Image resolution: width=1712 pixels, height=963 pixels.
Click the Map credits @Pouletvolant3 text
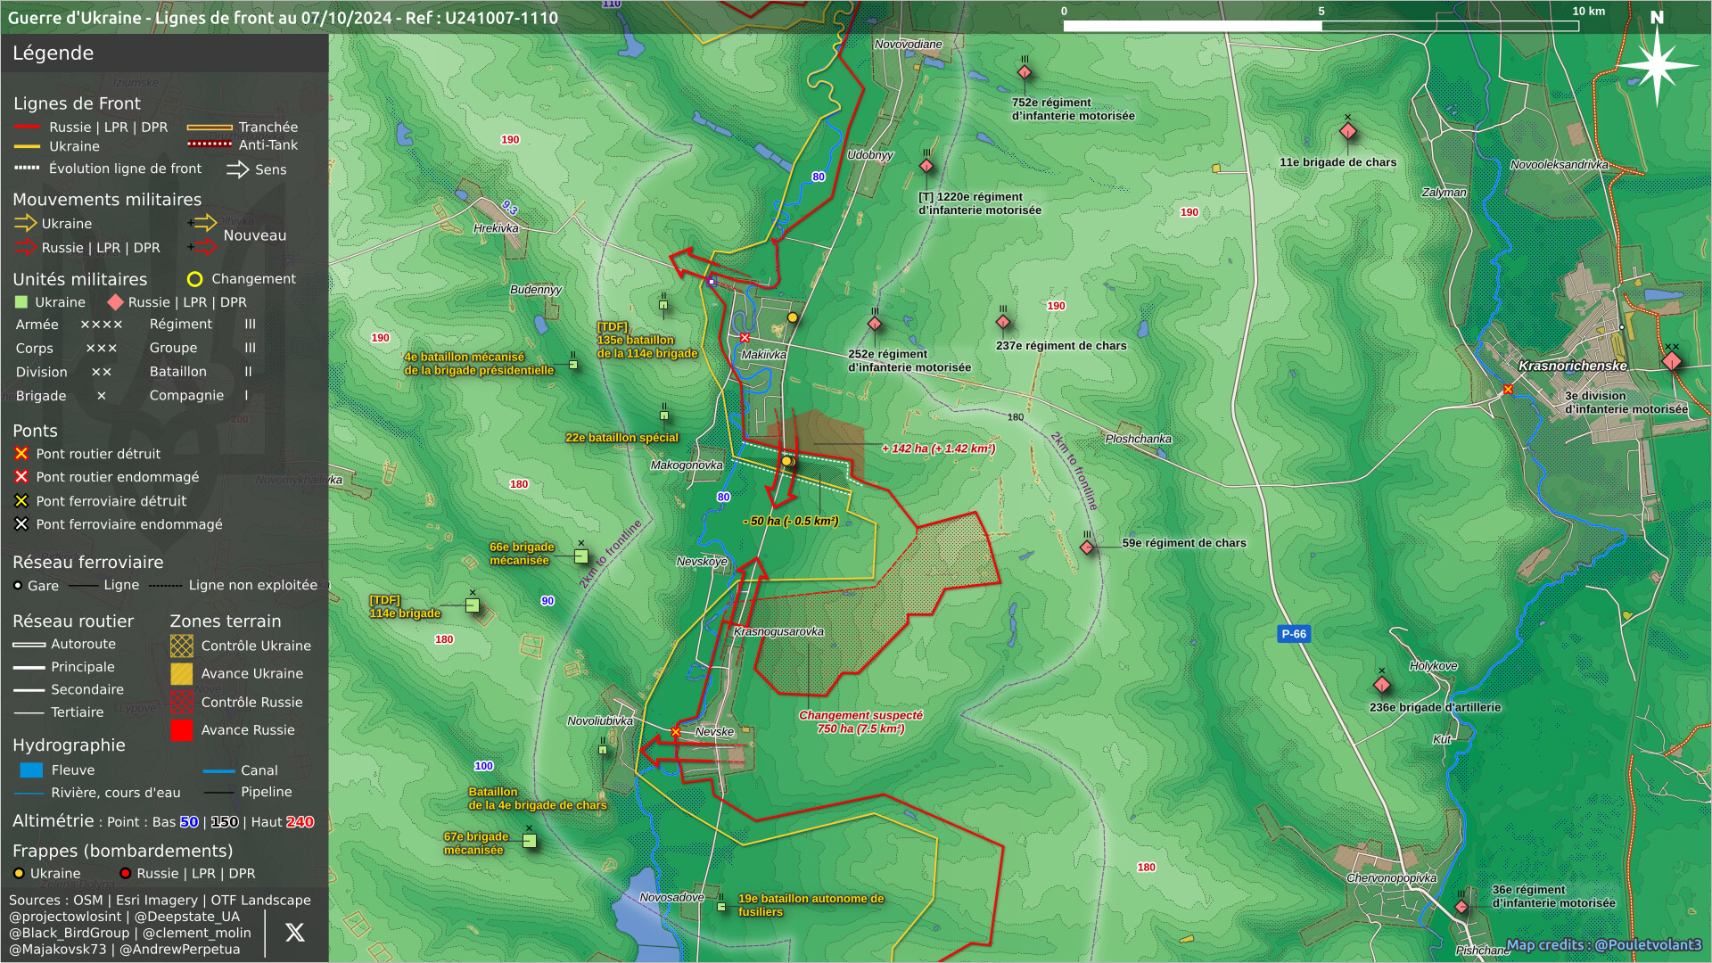tap(1604, 945)
